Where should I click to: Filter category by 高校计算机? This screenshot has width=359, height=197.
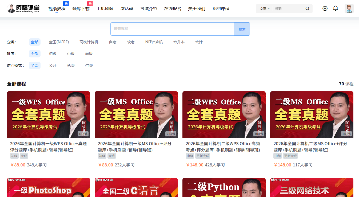pos(89,42)
